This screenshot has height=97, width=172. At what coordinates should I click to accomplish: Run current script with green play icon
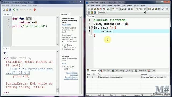click(x=14, y=10)
